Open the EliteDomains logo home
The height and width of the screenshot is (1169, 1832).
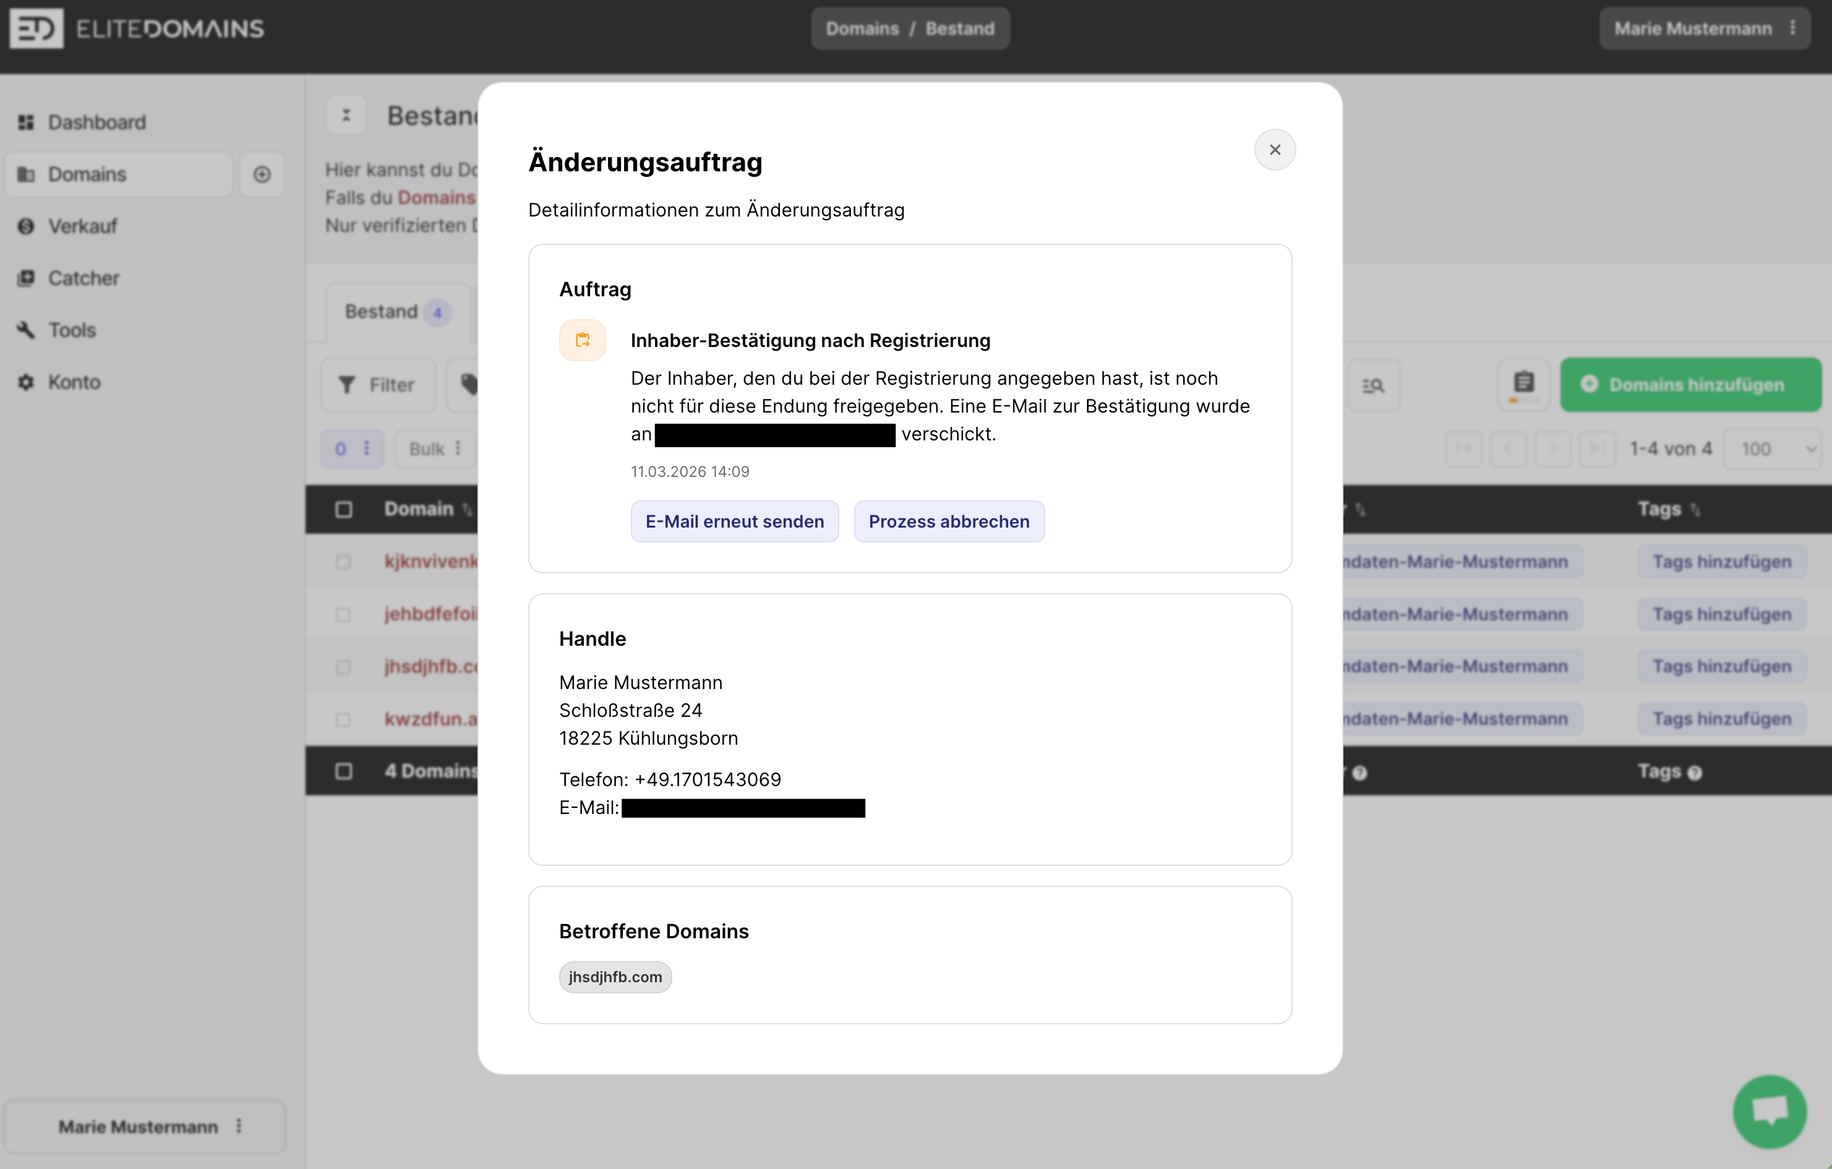coord(137,29)
